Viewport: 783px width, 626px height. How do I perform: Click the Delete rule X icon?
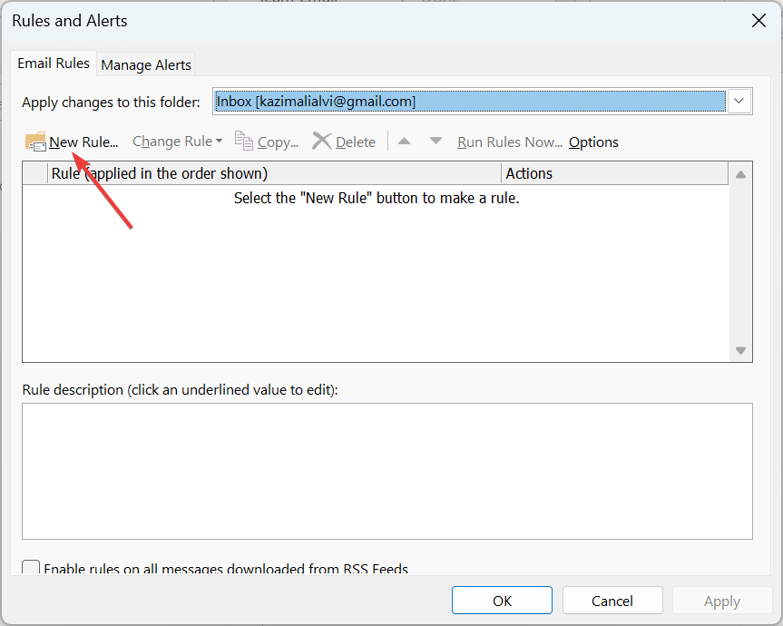click(x=322, y=142)
